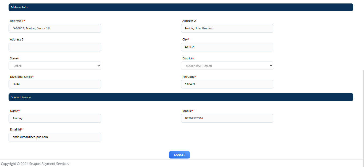
Task: Click the Email Id text field
Action: (55, 137)
